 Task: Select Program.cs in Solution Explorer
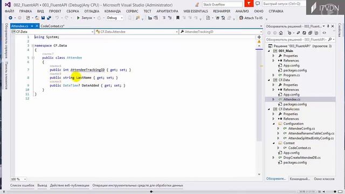291,75
